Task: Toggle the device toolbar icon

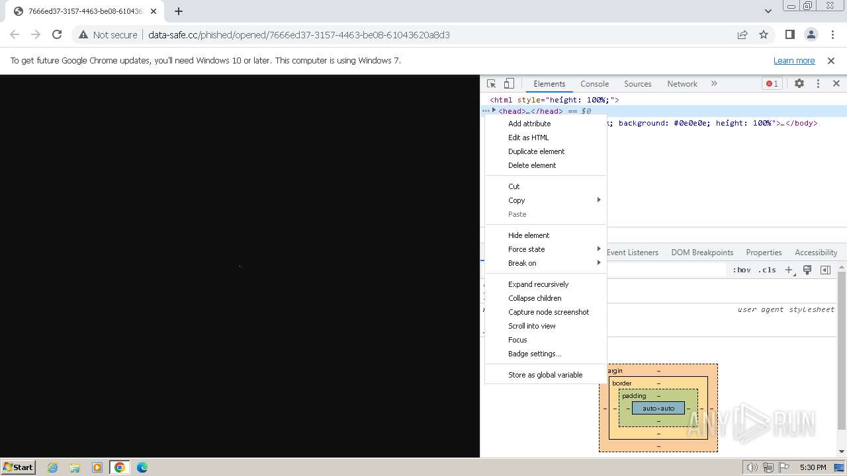Action: [509, 84]
